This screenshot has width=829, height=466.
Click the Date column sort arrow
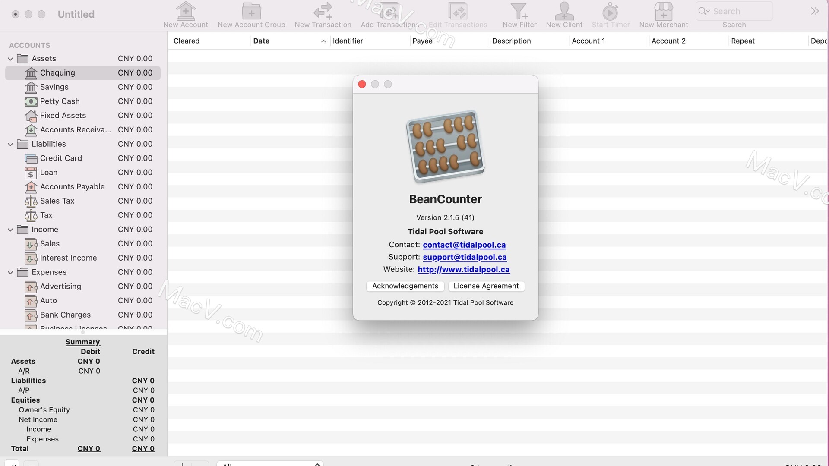click(x=323, y=41)
